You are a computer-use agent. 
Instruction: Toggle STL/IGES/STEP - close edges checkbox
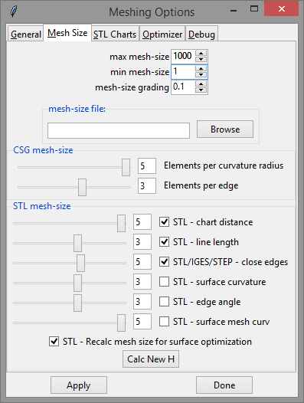coord(164,261)
